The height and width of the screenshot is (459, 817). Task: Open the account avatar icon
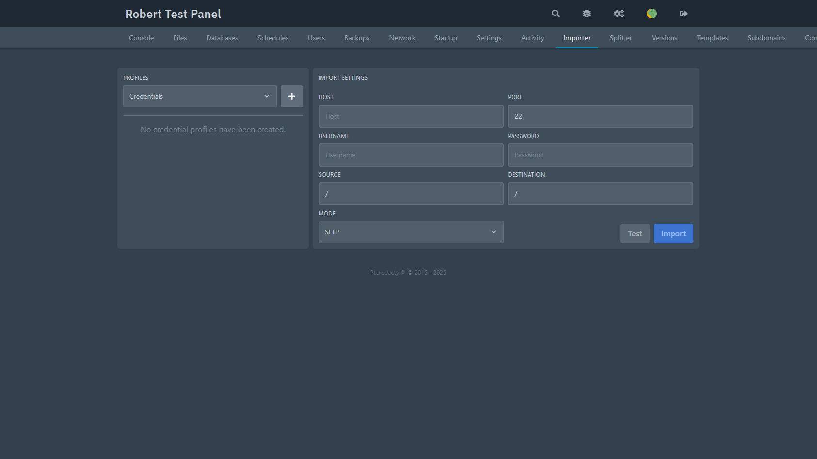coord(652,14)
